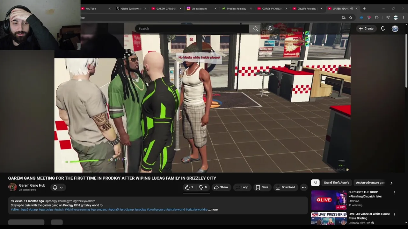Open the Create dropdown

pos(366,29)
